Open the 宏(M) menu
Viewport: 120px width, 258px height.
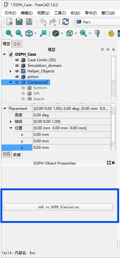[75, 13]
